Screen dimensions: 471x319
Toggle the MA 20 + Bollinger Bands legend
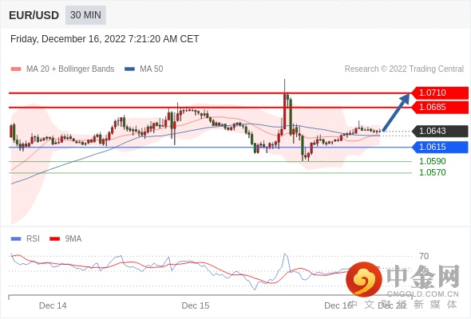coord(62,69)
